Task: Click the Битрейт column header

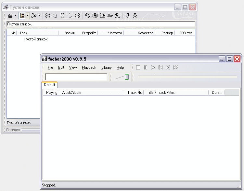Action: click(x=87, y=33)
